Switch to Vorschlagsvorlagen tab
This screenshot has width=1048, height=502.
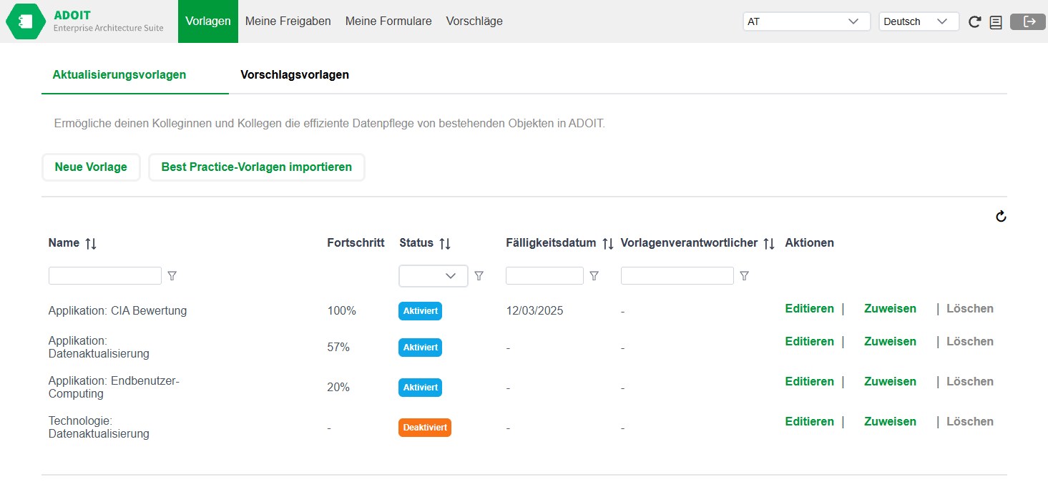coord(295,75)
